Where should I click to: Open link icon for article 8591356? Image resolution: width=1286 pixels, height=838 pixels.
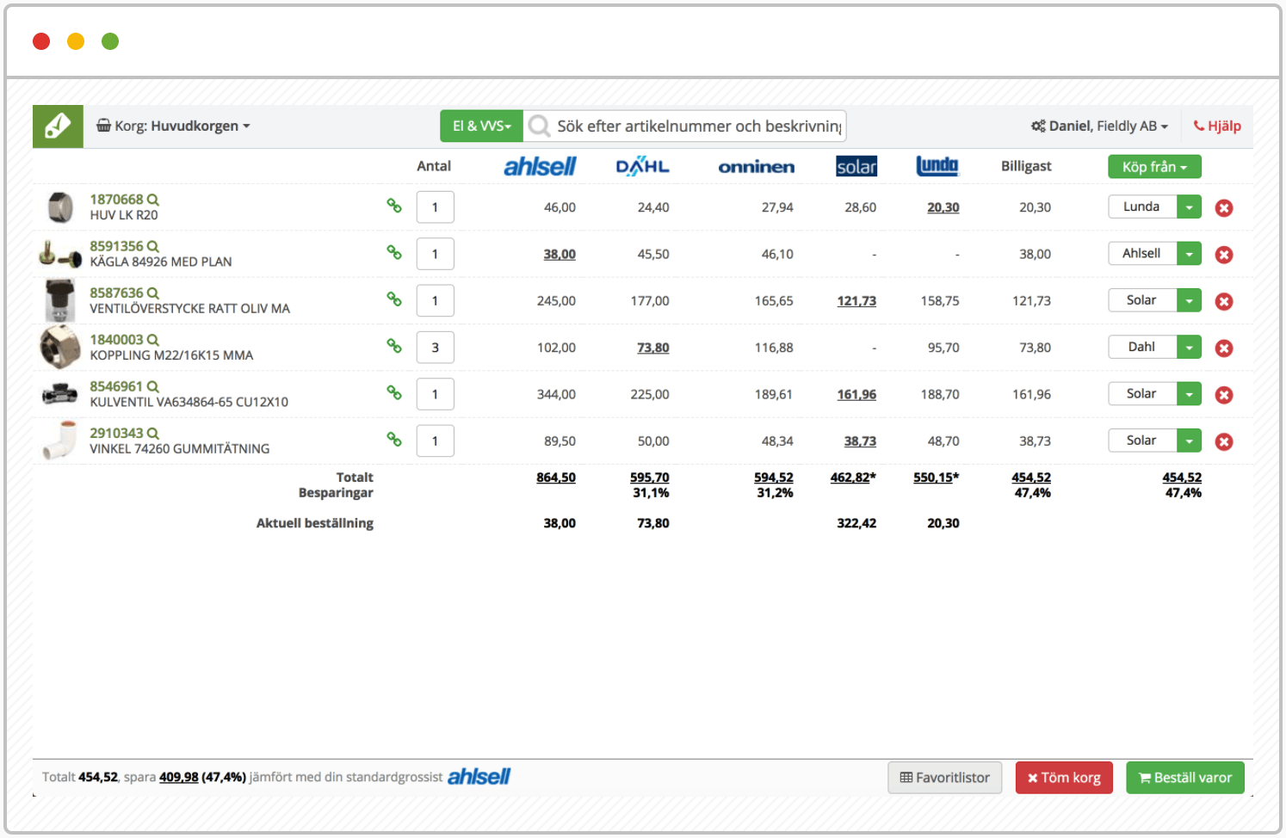pos(394,252)
